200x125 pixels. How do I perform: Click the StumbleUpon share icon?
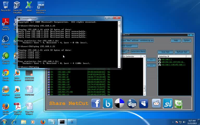(168, 103)
